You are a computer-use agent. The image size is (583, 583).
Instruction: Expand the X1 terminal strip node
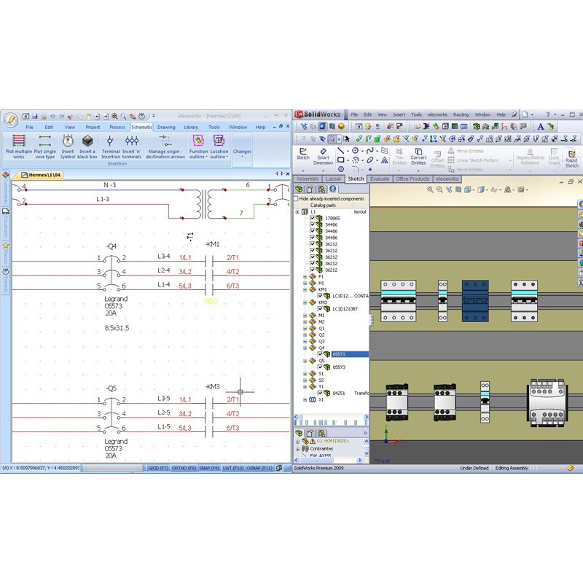(305, 399)
